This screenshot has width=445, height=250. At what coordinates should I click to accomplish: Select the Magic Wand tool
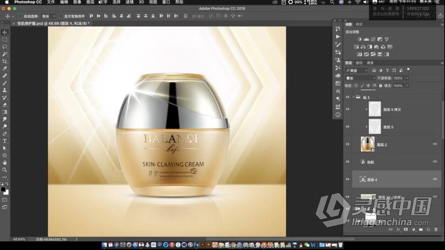(5, 54)
